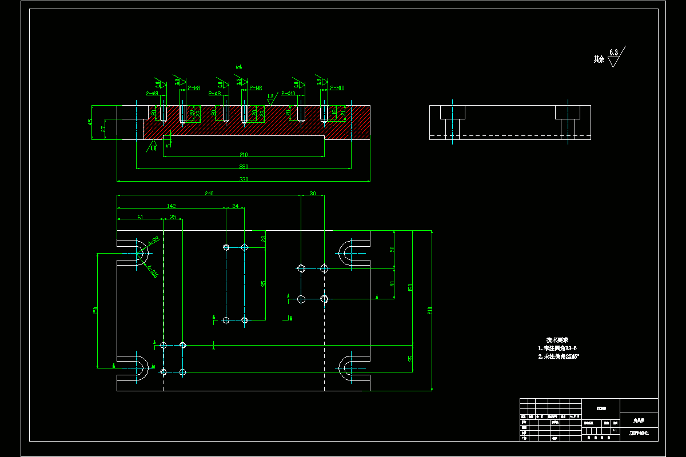Select the 50 vertical dimension
This screenshot has height=457, width=686.
[x=392, y=249]
